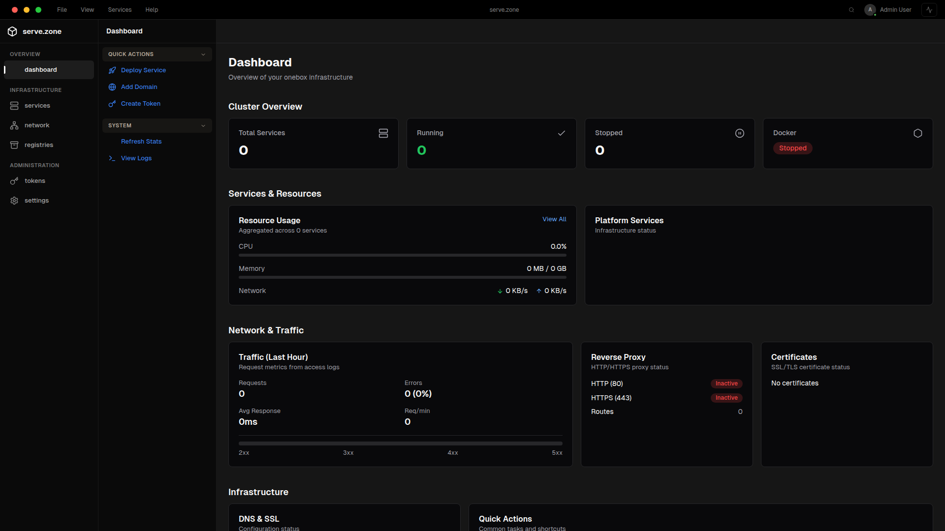The height and width of the screenshot is (531, 945).
Task: Open the activity pulse icon at top right
Action: 929,10
